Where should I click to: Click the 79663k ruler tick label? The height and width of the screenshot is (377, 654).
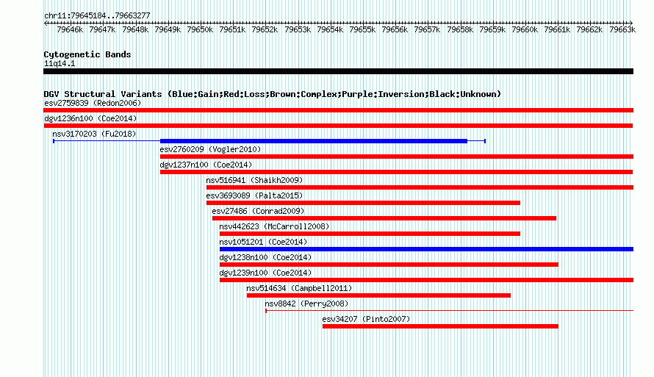tap(622, 29)
